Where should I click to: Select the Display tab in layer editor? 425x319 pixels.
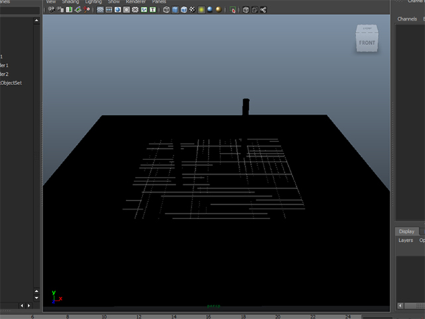click(x=406, y=231)
